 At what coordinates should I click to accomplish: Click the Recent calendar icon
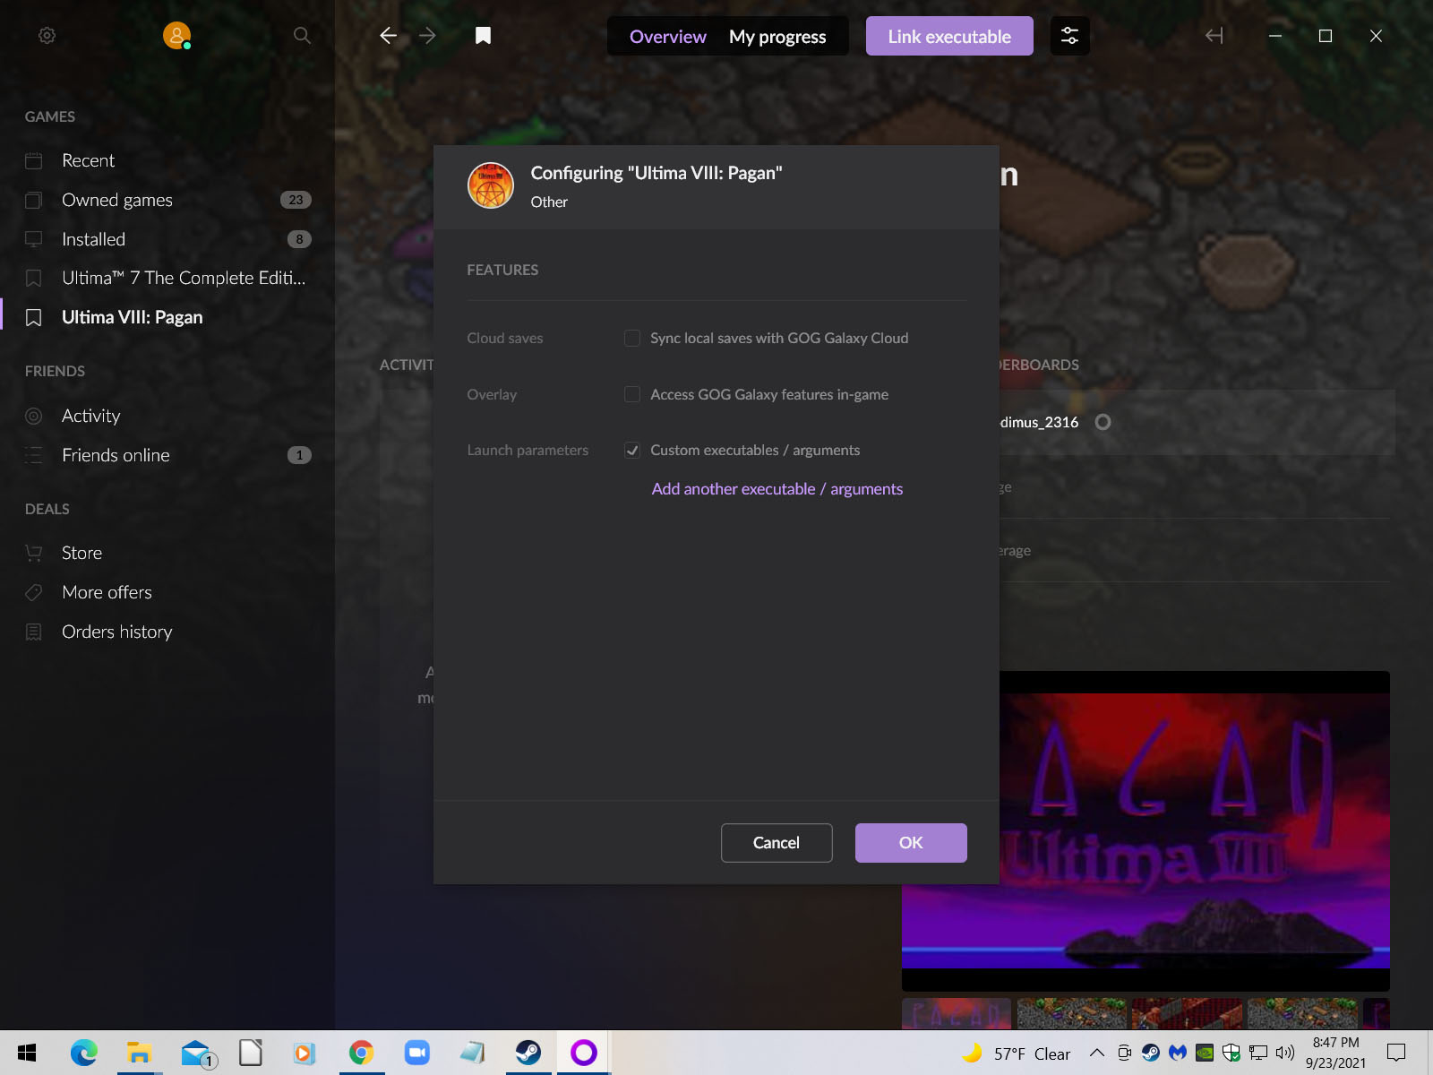34,160
